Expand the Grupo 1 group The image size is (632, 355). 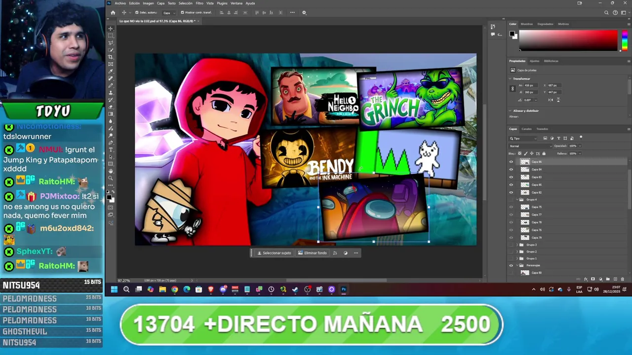(517, 258)
